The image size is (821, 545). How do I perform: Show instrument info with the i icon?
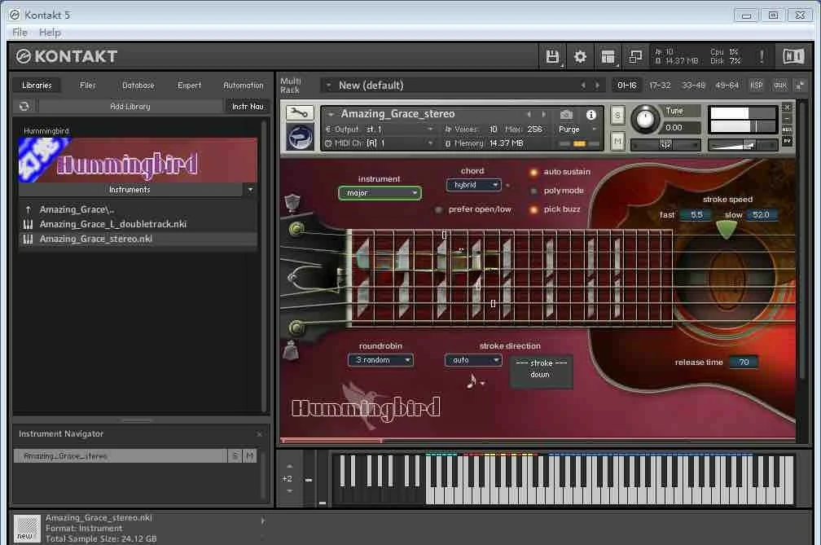tap(591, 115)
